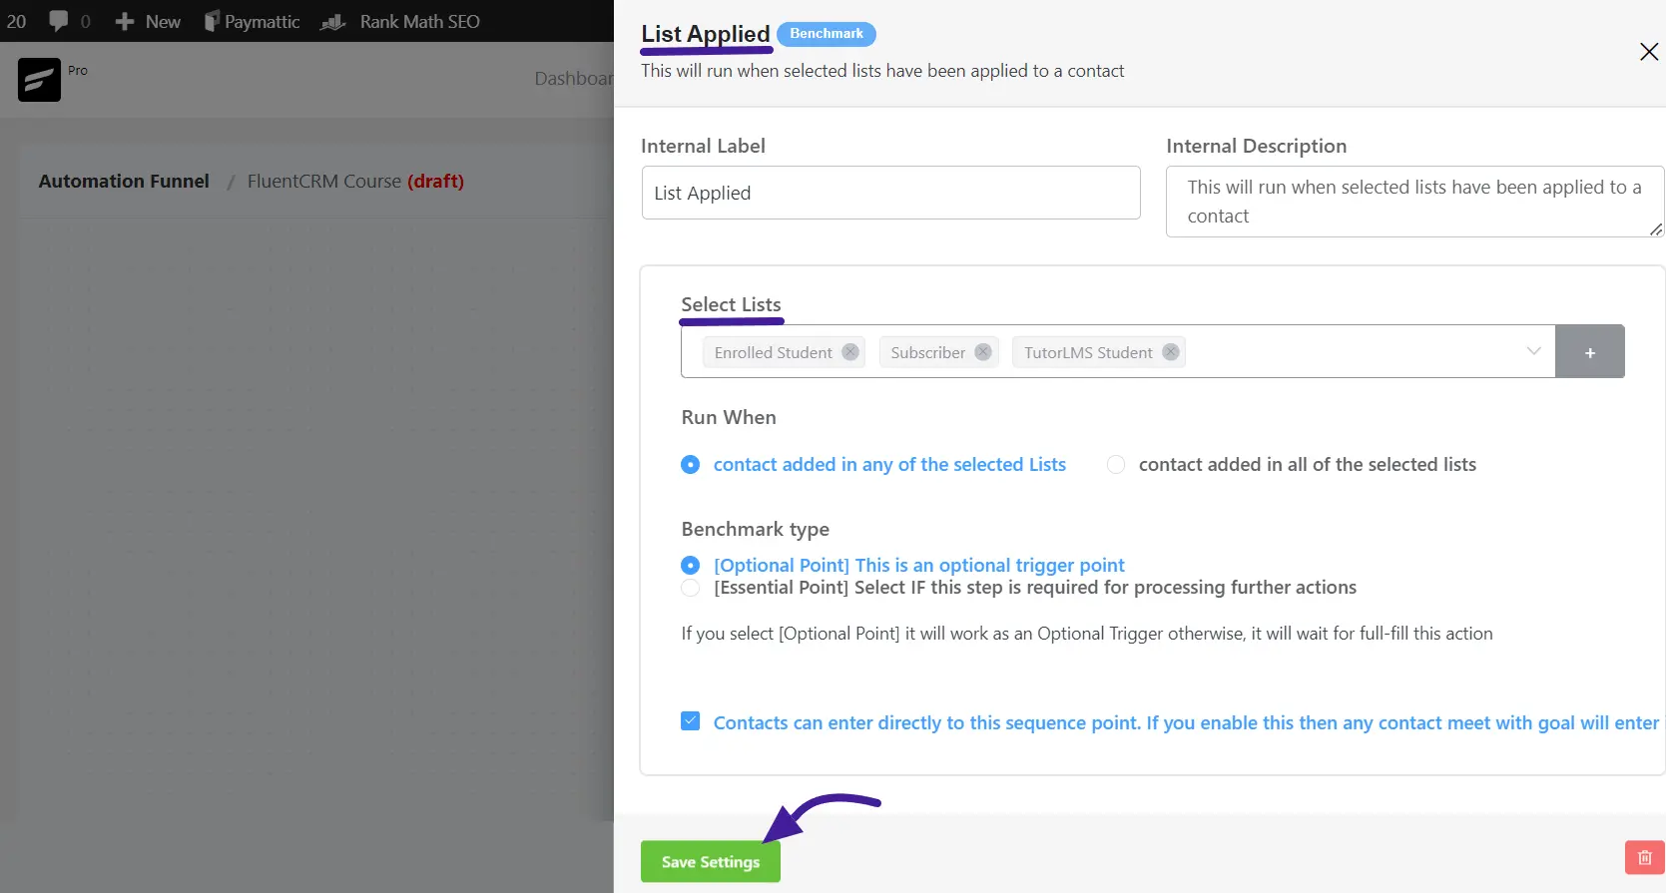Close the List Applied panel
The image size is (1666, 893).
(1649, 52)
